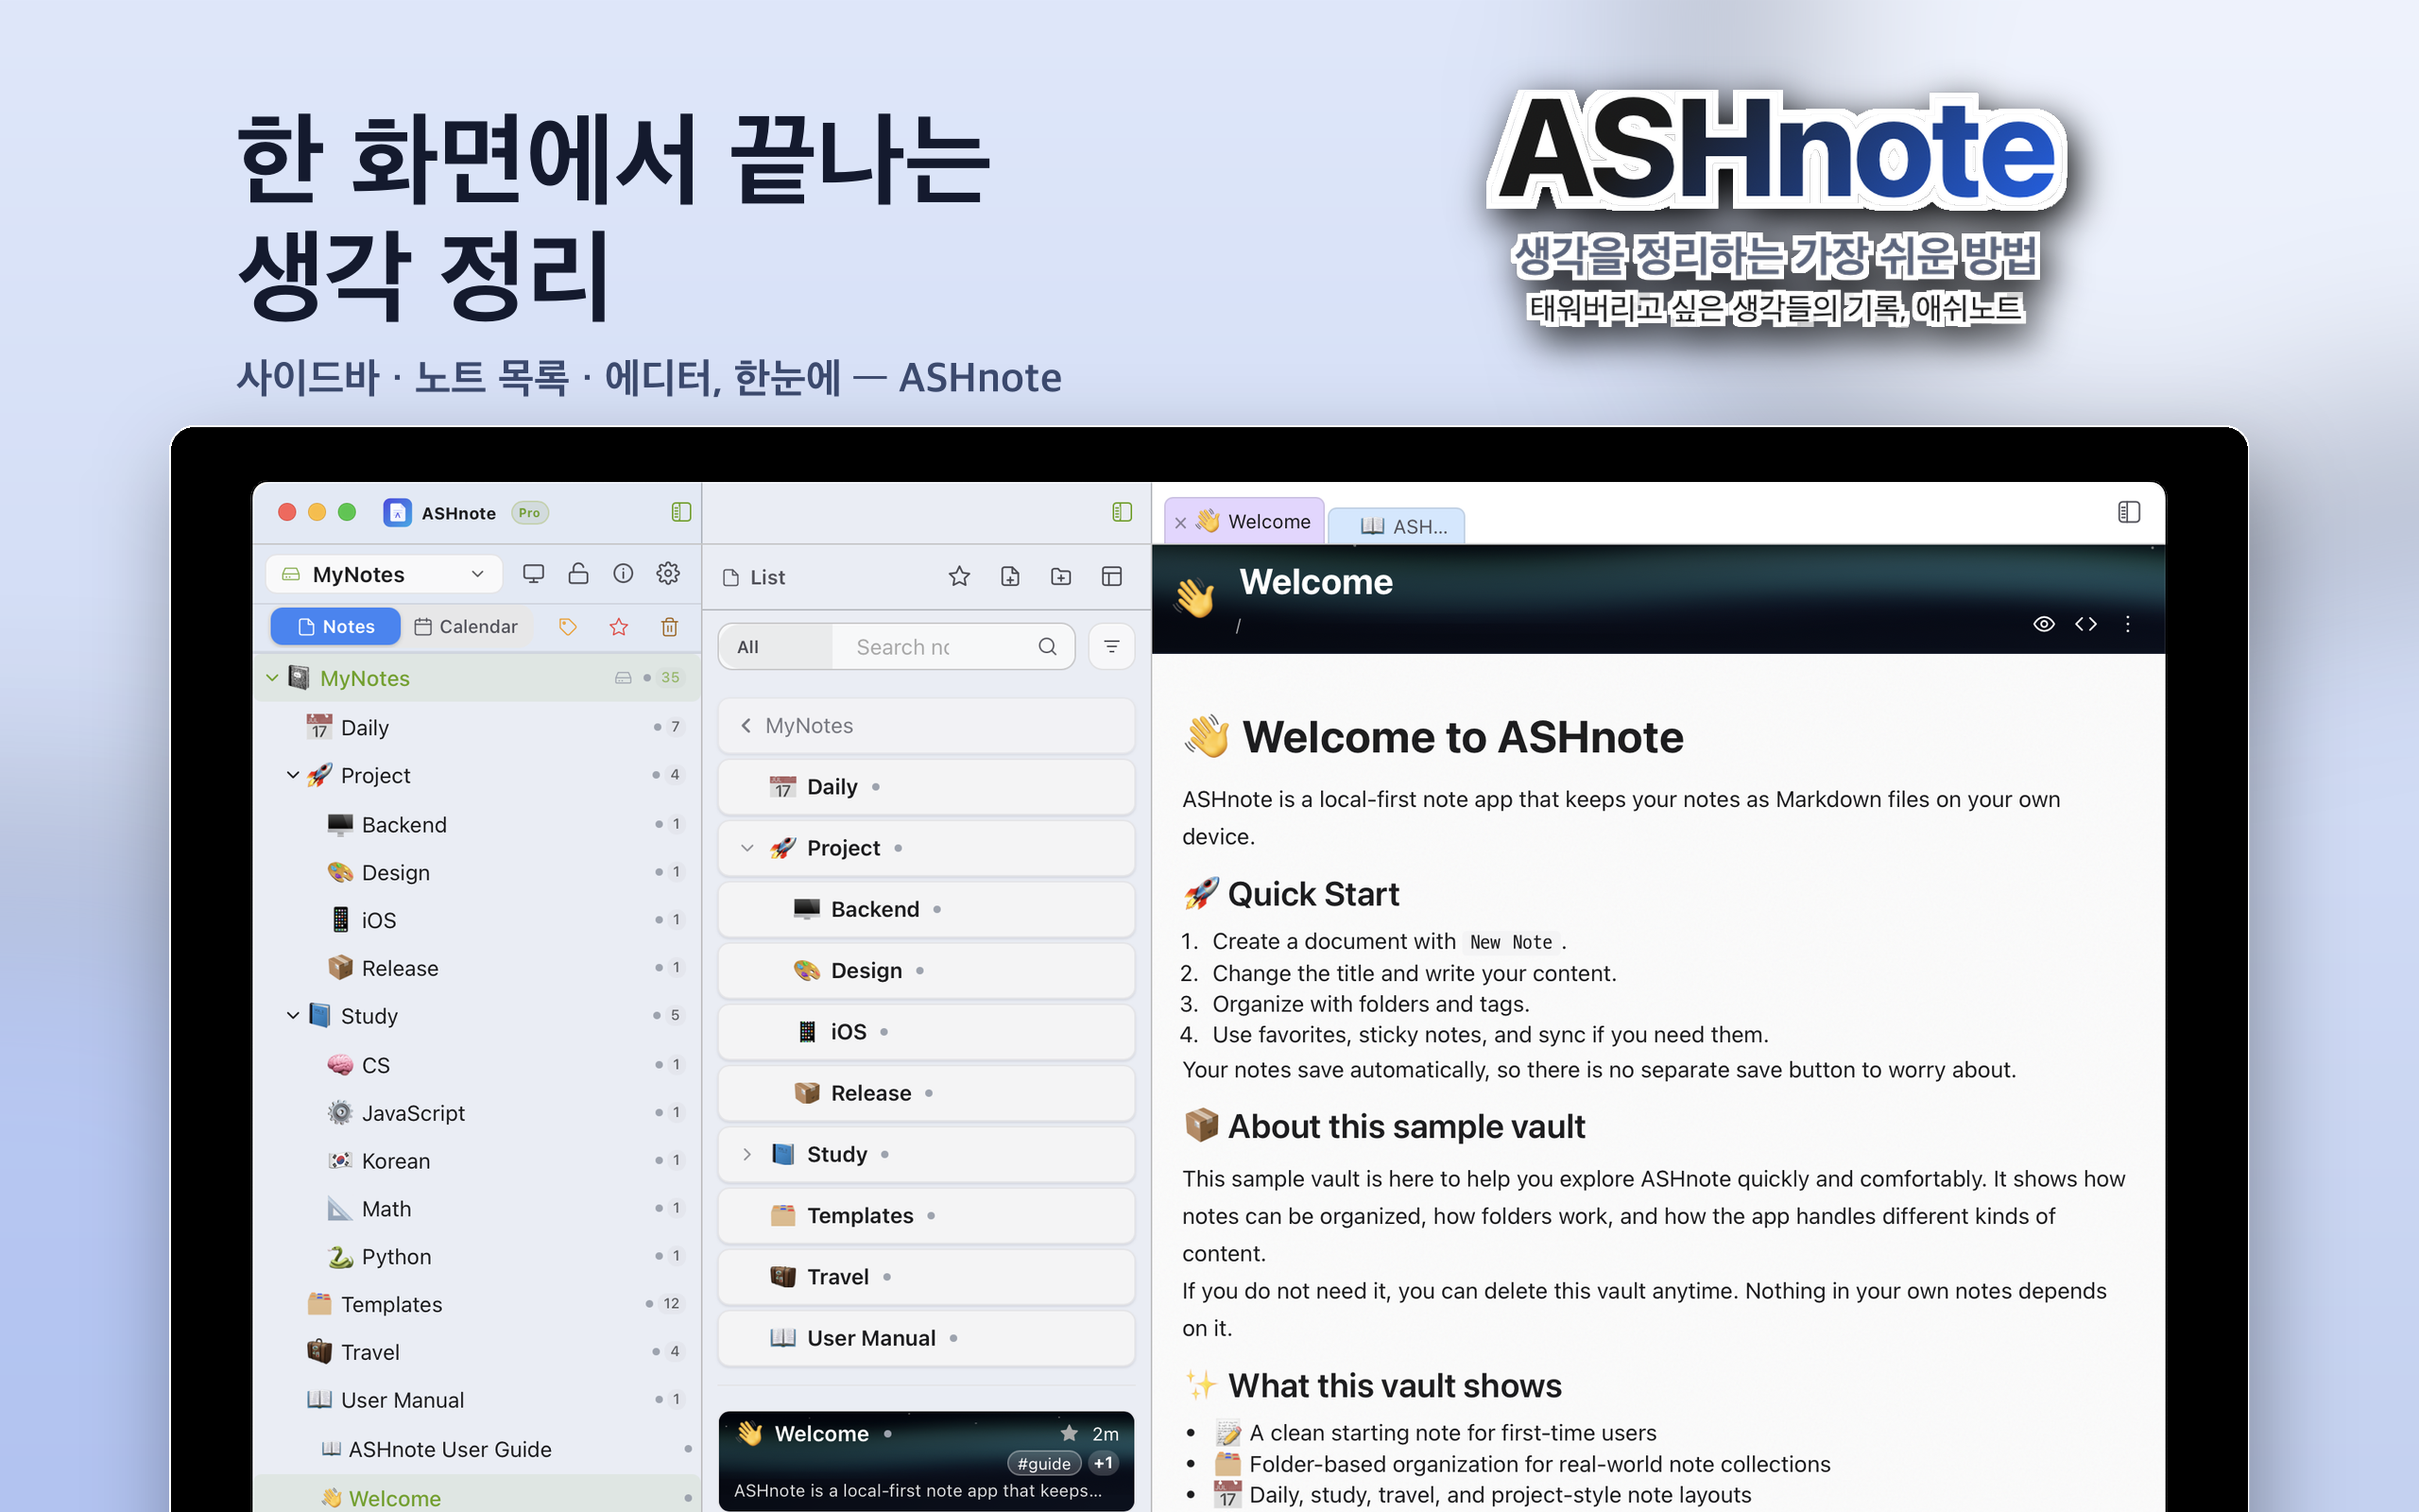Switch to the ASH... editor tab
The height and width of the screenshot is (1512, 2419).
pos(1398,526)
